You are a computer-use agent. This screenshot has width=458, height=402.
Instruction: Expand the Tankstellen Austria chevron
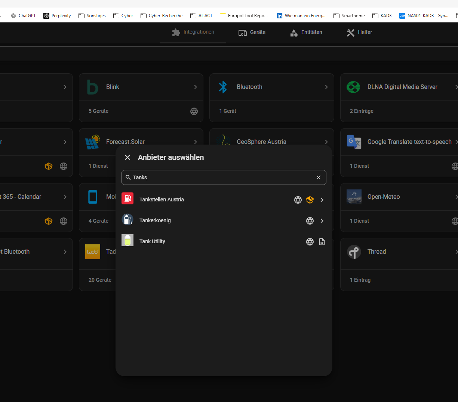click(x=322, y=200)
